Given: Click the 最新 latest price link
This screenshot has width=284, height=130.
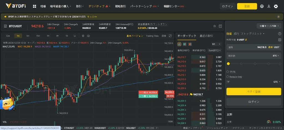Looking at the screenshot, I should 270,47.
